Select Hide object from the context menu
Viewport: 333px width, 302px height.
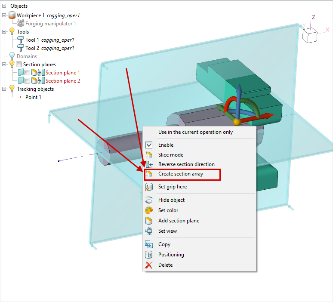[171, 200]
